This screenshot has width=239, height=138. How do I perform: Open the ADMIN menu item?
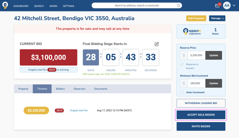click(53, 6)
